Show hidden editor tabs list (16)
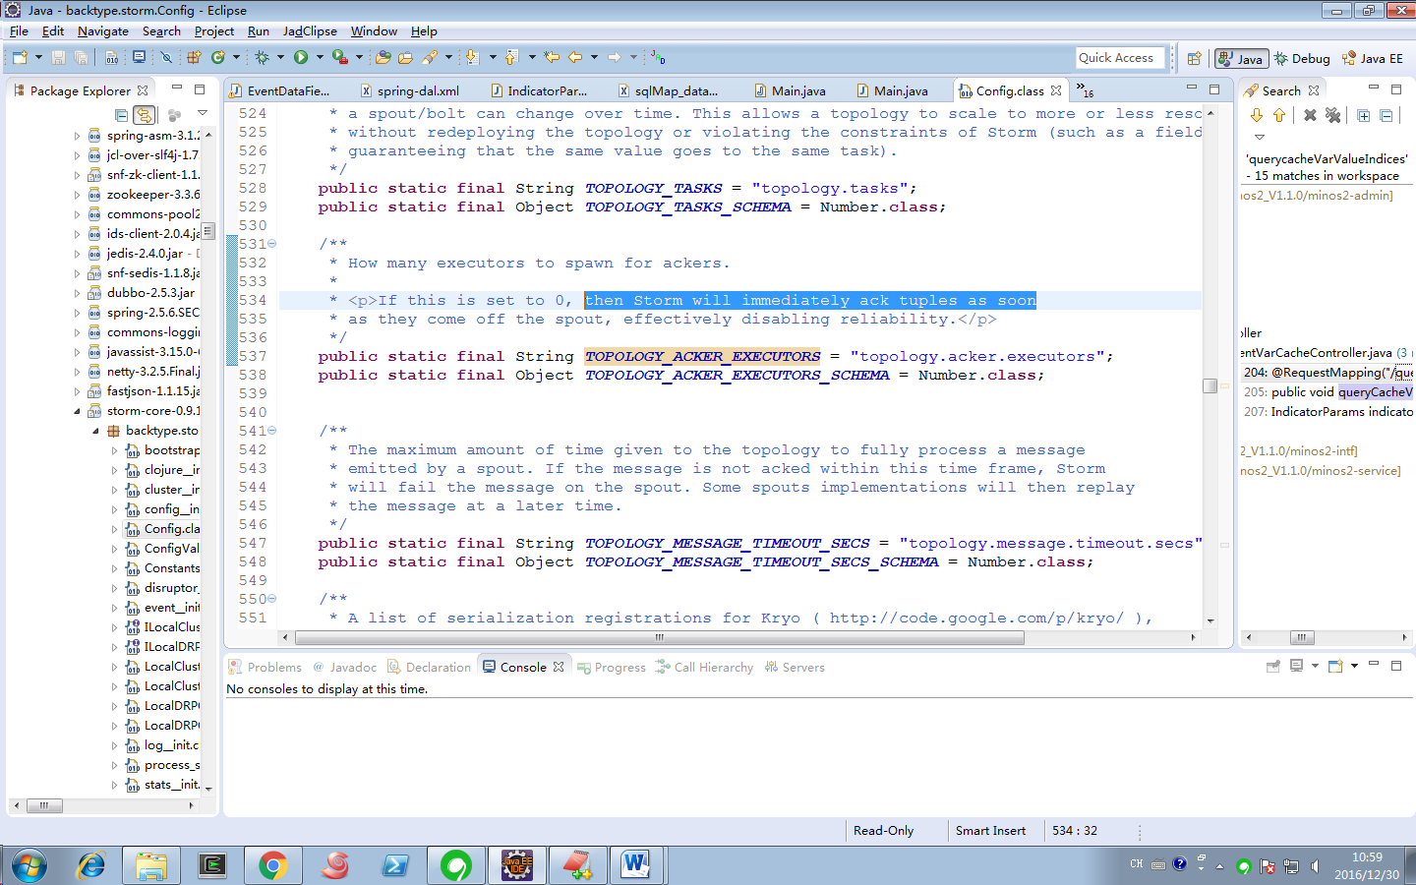Screen dimensions: 1416x885 click(1085, 91)
